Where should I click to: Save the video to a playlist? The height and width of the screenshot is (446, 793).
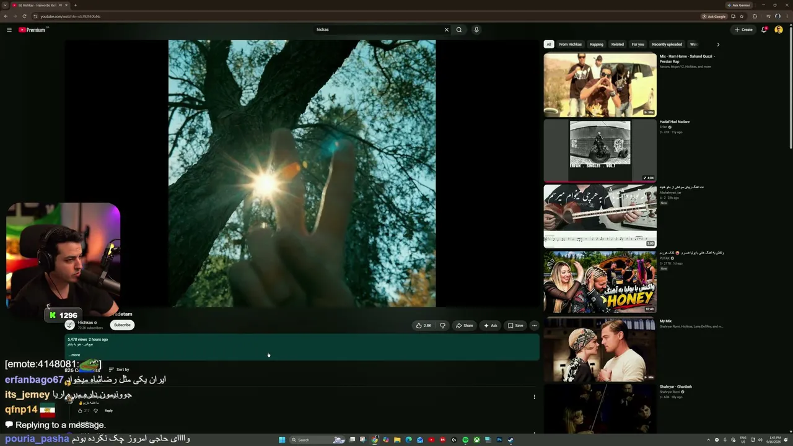tap(515, 325)
